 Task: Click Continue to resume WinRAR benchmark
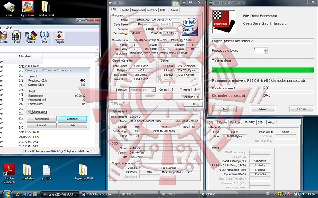72,119
